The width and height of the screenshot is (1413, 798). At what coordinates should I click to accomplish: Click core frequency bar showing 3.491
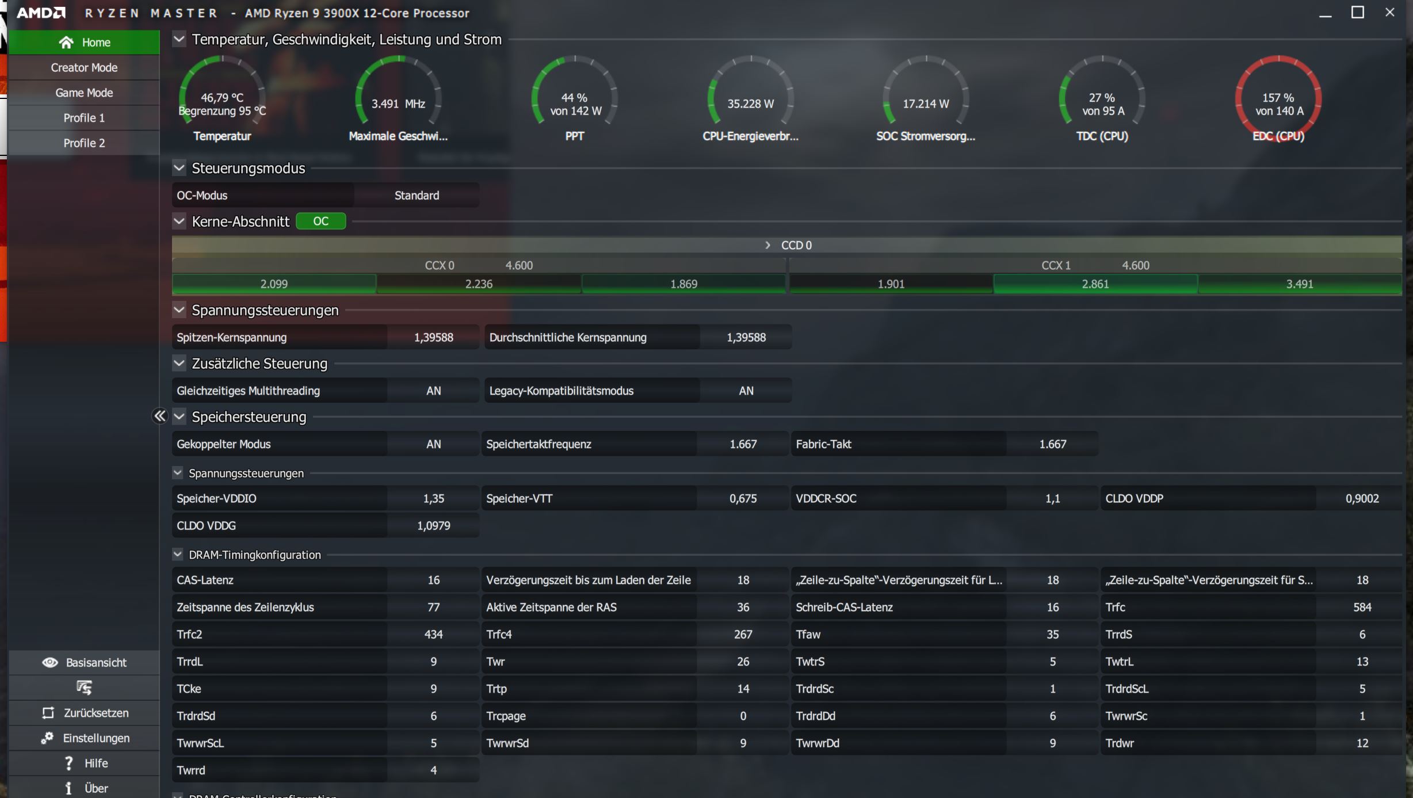1299,284
